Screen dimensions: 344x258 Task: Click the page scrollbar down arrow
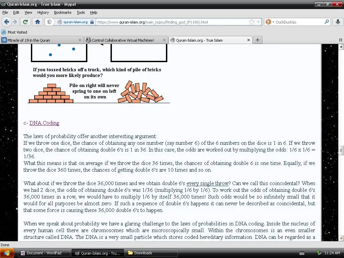tap(341, 238)
